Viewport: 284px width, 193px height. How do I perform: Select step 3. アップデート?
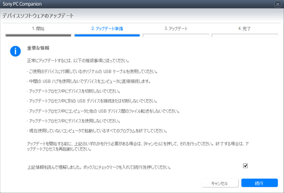(x=176, y=28)
